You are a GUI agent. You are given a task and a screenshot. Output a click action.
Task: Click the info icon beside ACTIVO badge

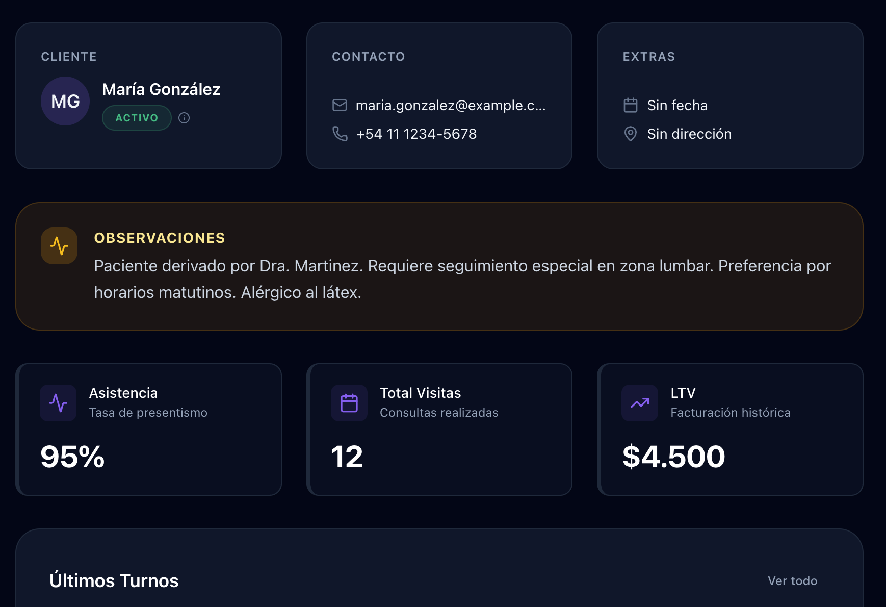[x=184, y=118]
